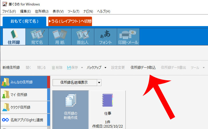Click 新規住所録 button
Viewport: 208px width, 129px height.
point(11,68)
